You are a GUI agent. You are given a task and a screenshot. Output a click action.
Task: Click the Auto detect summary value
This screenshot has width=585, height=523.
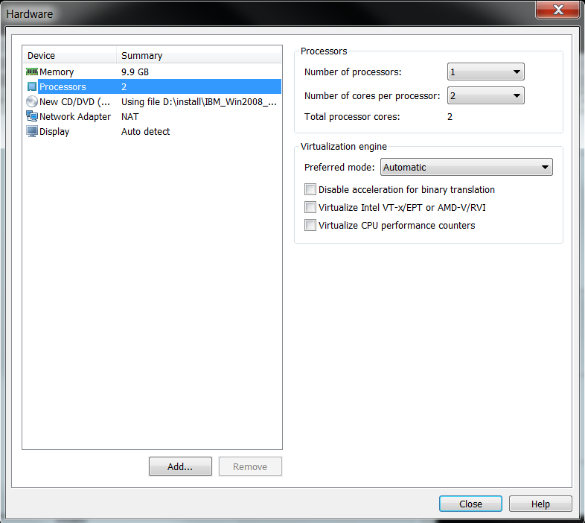pos(145,132)
